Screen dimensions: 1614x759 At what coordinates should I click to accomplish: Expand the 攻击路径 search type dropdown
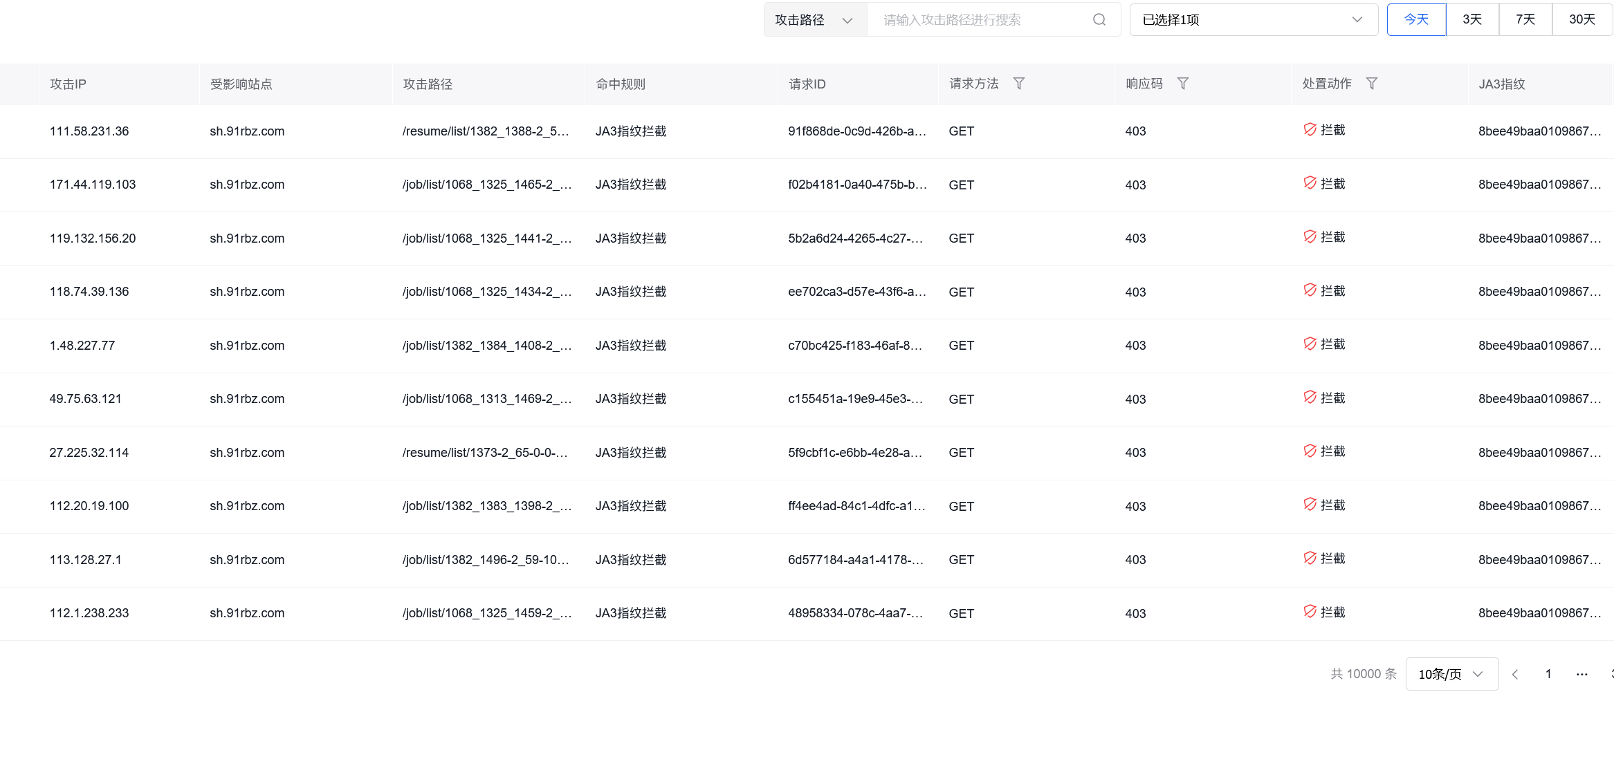pos(815,20)
